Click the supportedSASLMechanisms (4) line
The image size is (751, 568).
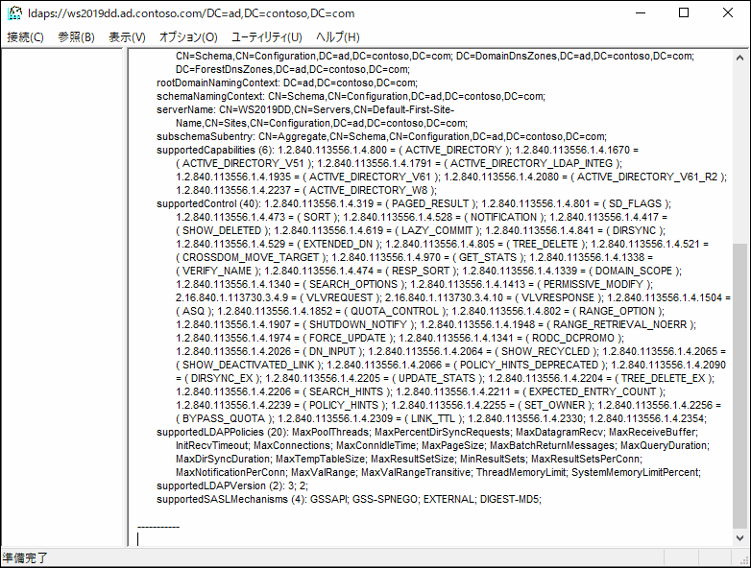tap(349, 499)
